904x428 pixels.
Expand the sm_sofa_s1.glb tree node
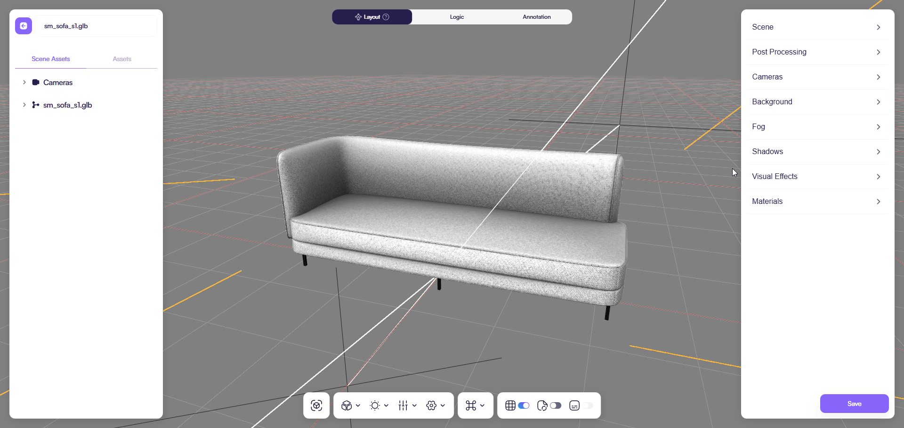24,105
